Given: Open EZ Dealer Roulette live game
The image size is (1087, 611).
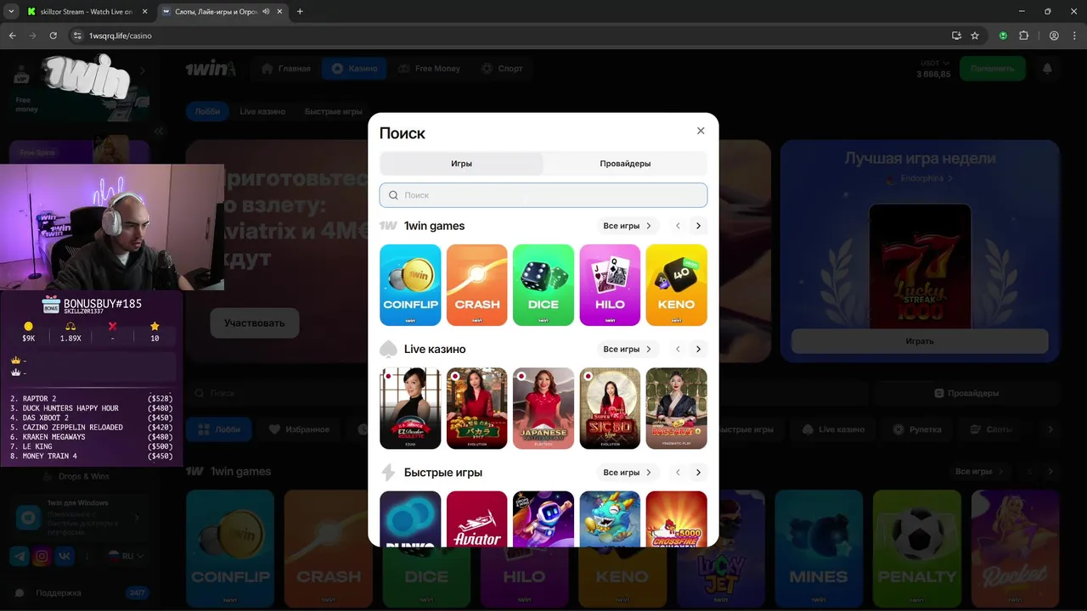Looking at the screenshot, I should click(x=410, y=408).
